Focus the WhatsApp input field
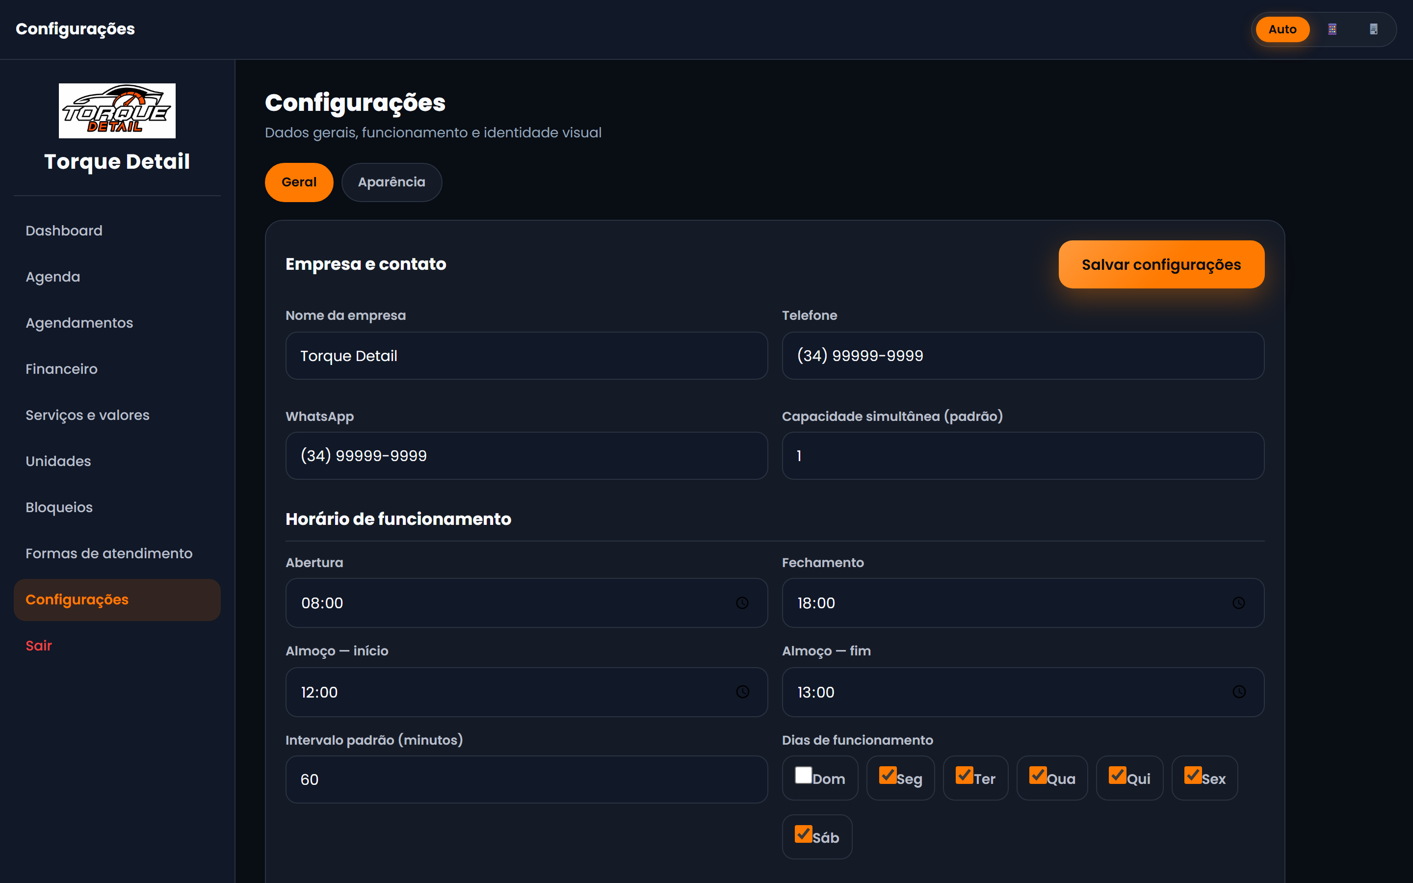 coord(526,456)
